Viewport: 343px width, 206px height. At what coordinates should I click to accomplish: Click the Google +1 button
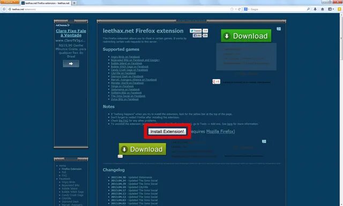pos(217,81)
